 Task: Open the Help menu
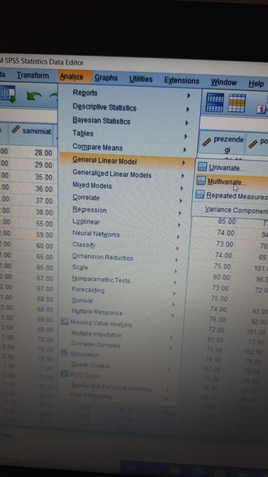click(256, 84)
